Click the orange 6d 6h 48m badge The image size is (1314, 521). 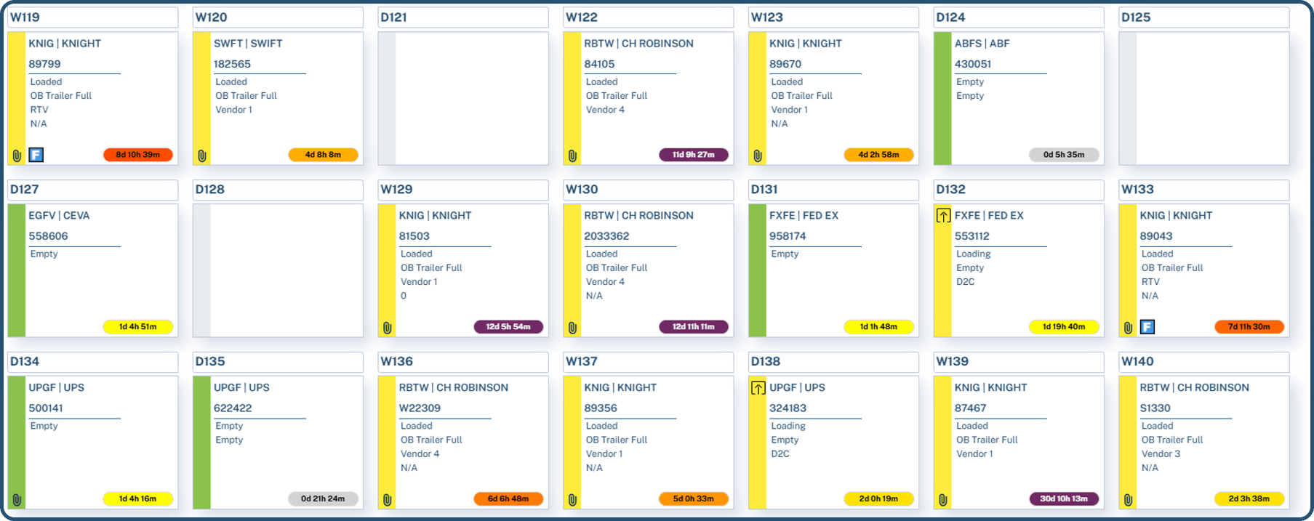(508, 499)
